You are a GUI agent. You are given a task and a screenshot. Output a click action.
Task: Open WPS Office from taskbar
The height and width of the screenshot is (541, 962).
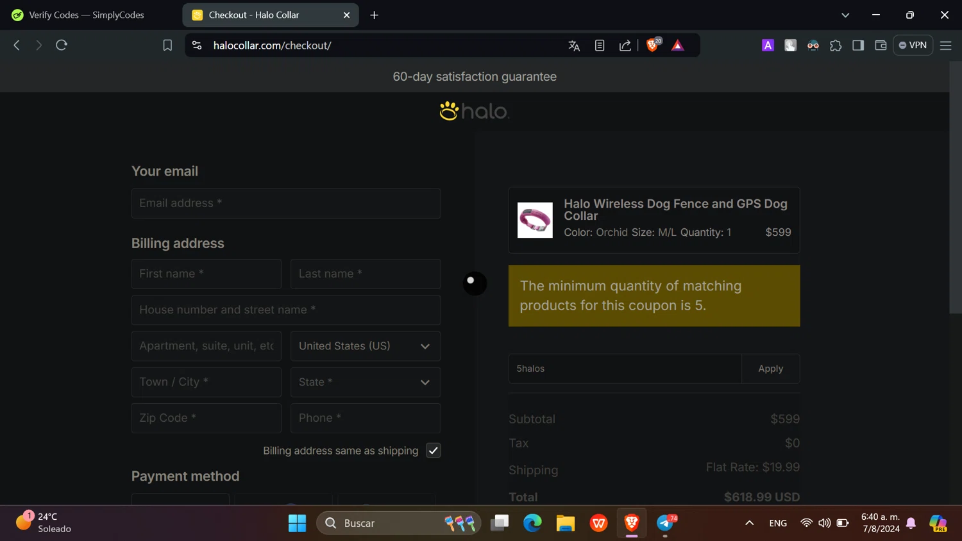coord(599,523)
